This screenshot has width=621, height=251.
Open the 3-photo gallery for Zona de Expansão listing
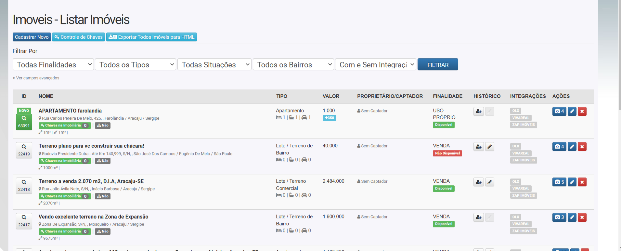coord(559,217)
